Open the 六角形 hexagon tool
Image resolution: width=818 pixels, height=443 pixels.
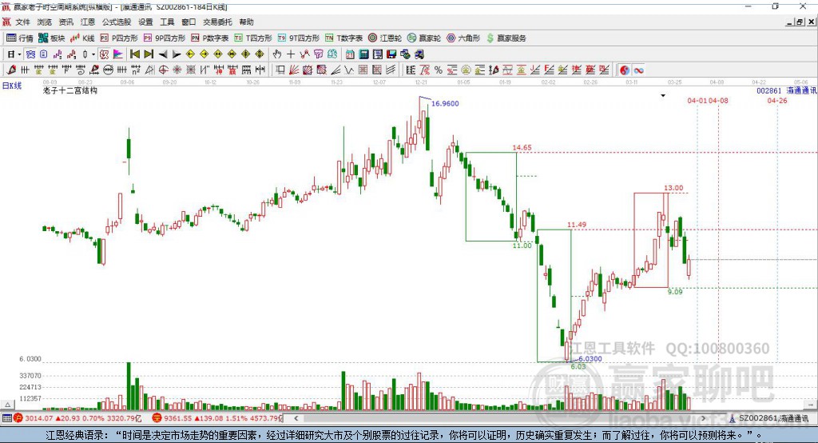click(x=463, y=38)
